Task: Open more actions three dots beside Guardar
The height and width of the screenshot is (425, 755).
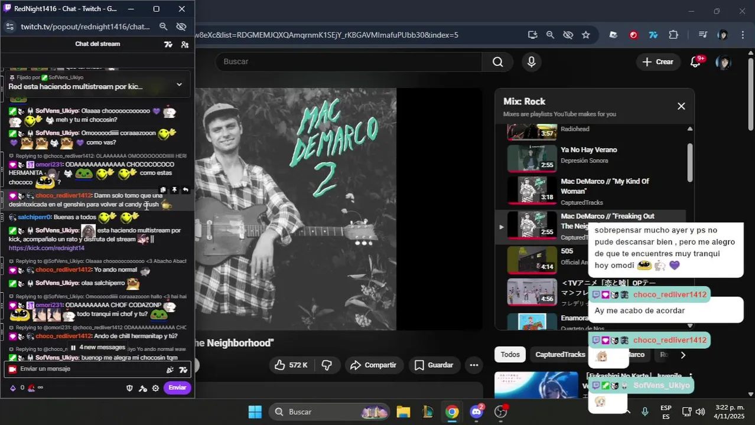Action: click(x=474, y=365)
